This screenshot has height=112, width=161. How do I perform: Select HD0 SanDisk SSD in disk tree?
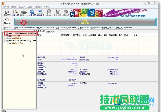pos(20,34)
